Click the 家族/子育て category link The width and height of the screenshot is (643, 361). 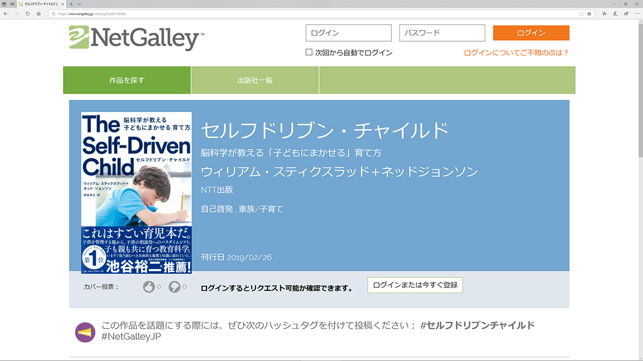pos(261,209)
